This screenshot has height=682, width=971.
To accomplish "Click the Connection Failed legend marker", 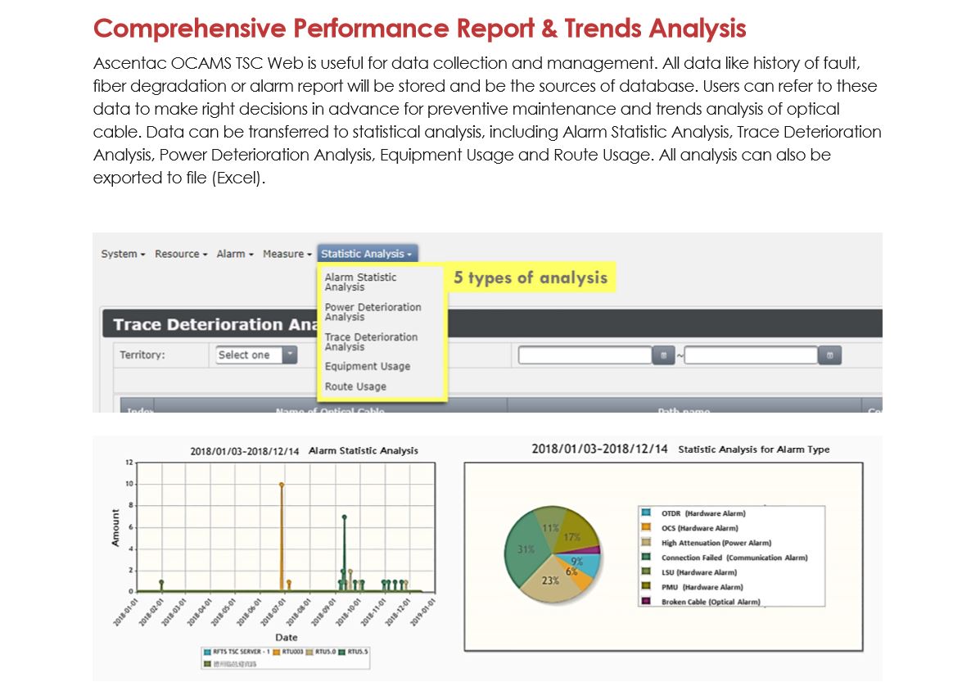I will pyautogui.click(x=646, y=558).
